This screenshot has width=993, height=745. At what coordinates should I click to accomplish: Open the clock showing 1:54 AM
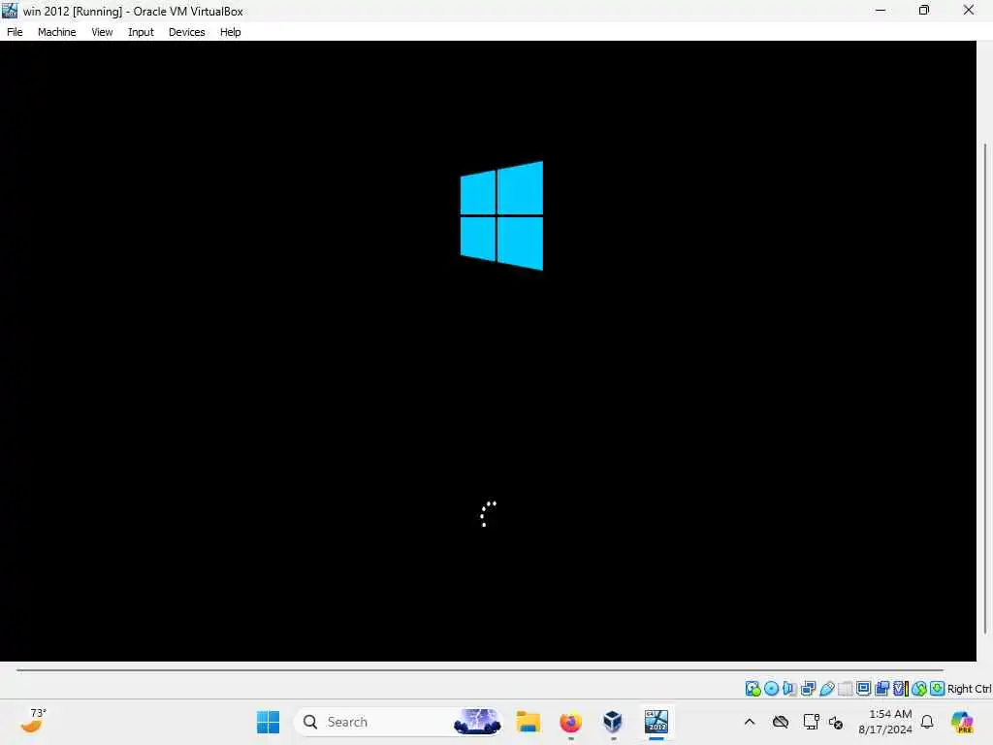tap(885, 722)
